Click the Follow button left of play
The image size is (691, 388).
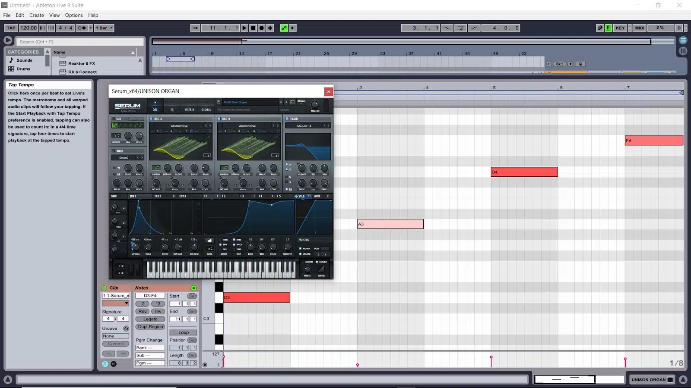tap(195, 28)
